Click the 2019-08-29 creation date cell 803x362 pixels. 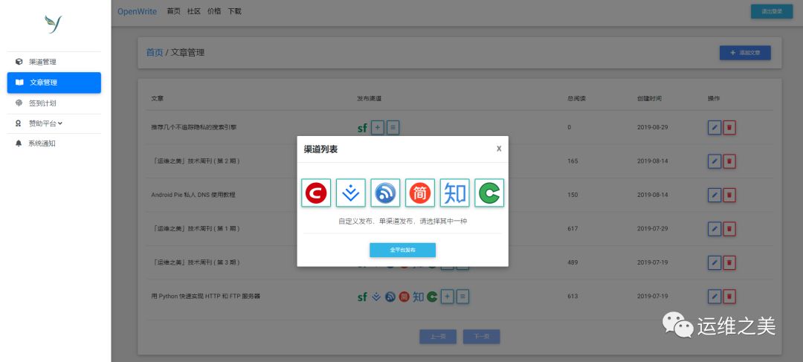point(653,128)
